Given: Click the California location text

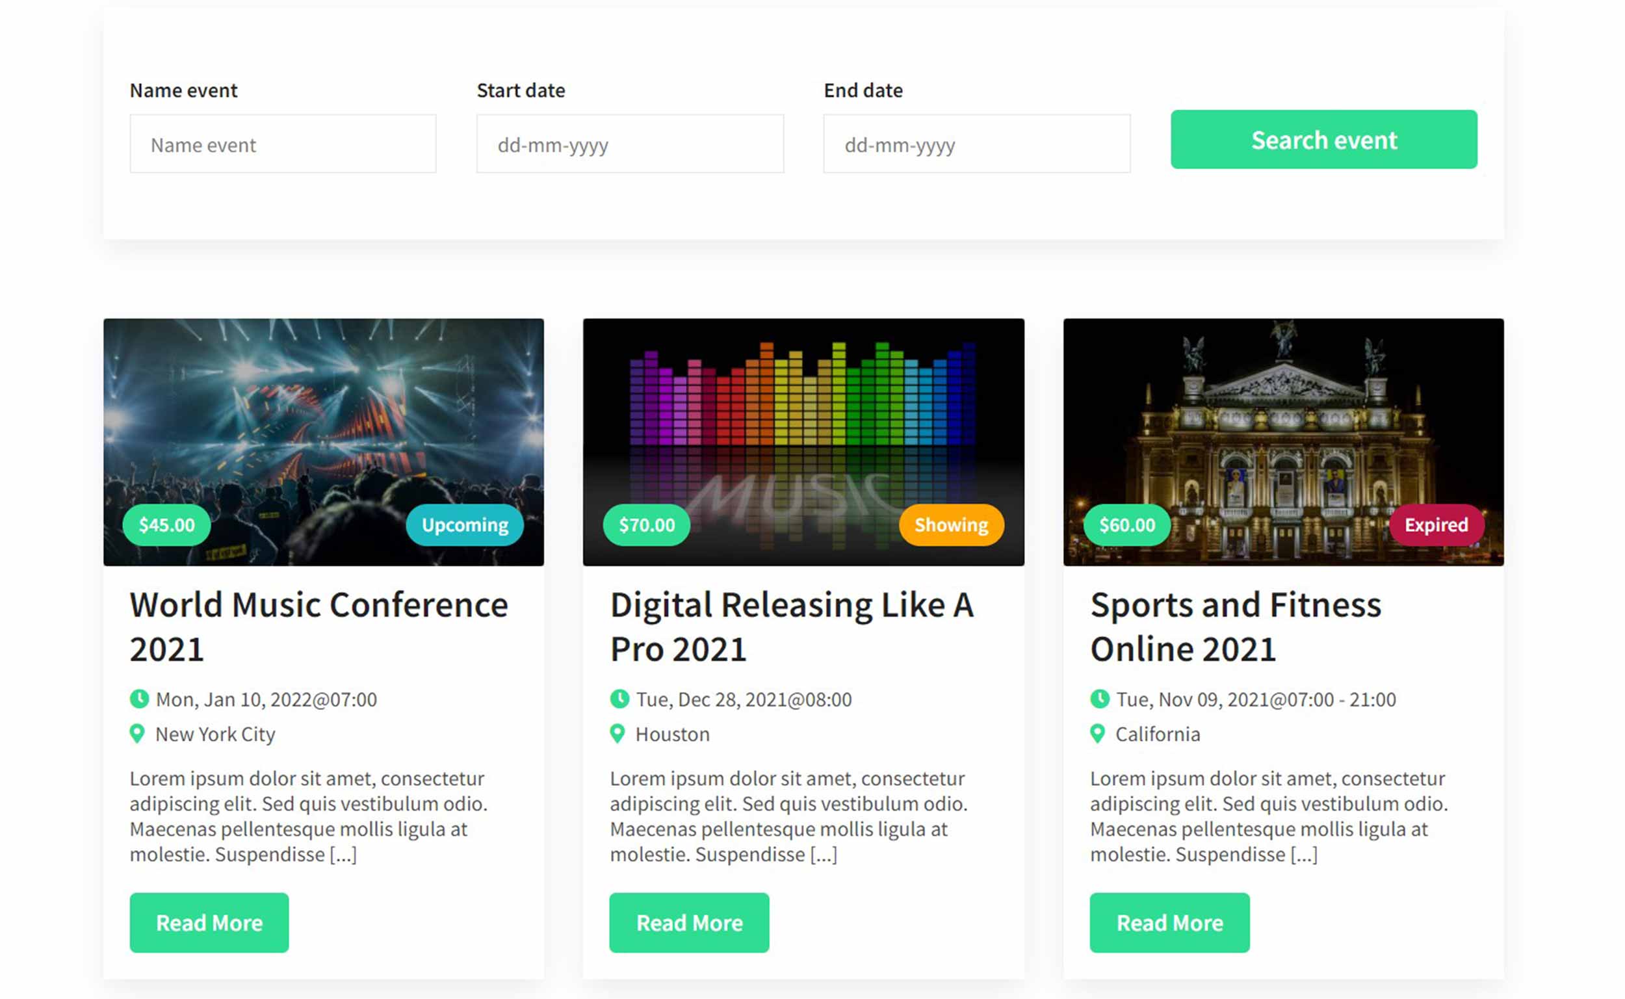Looking at the screenshot, I should pyautogui.click(x=1157, y=734).
